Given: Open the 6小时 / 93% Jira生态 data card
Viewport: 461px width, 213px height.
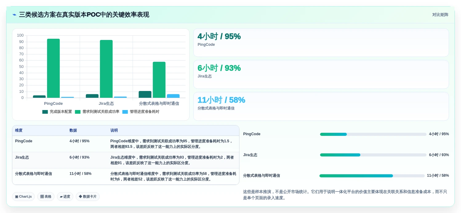Looking at the screenshot, I should 321,74.
